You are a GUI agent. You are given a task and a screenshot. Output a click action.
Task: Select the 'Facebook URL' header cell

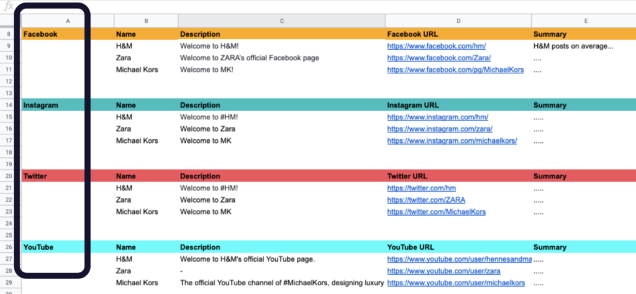(458, 34)
